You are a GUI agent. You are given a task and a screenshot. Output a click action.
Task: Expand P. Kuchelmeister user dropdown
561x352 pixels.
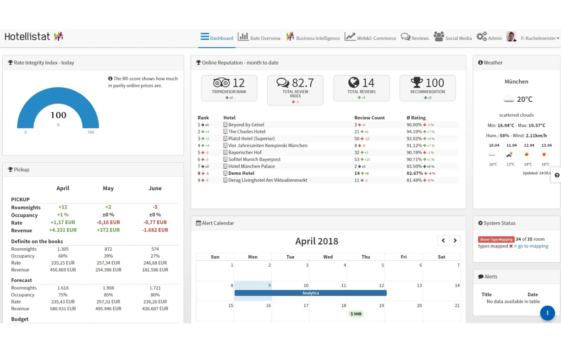pos(540,38)
